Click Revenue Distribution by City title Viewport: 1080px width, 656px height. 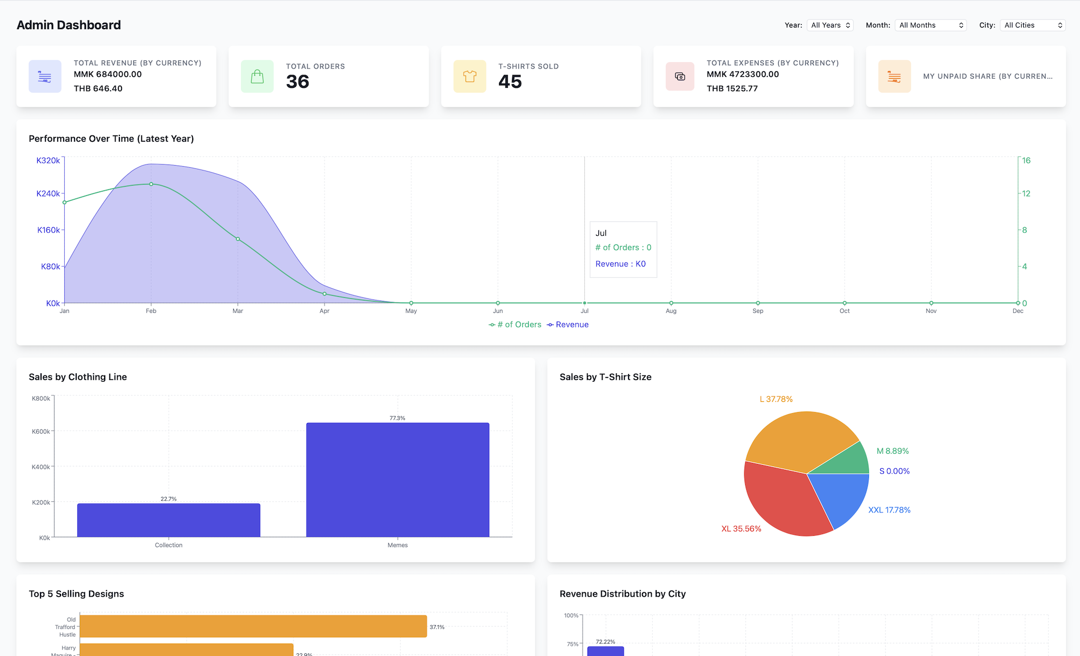623,594
